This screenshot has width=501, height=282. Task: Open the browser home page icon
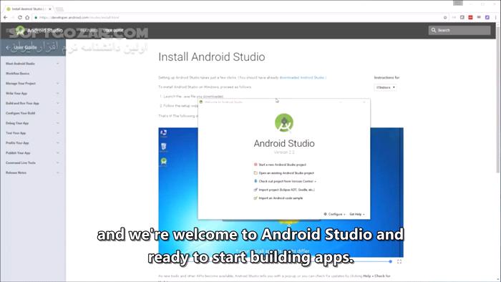27,18
